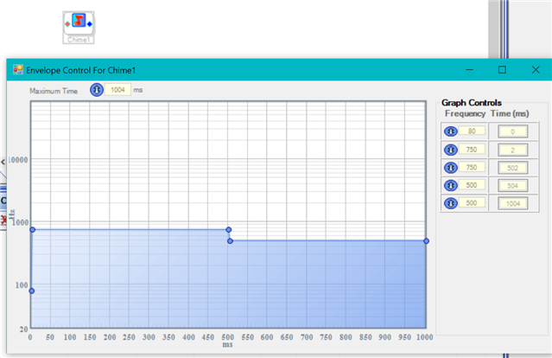
Task: Select the envelope point at 750 Hz start
Action: [32, 230]
